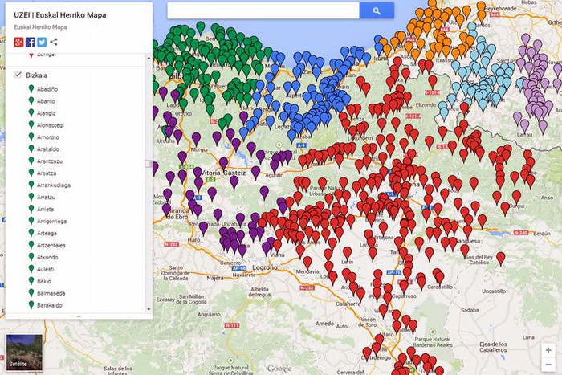This screenshot has height=375, width=562.
Task: Click the green pin beside Alonsotegi
Action: pyautogui.click(x=31, y=124)
